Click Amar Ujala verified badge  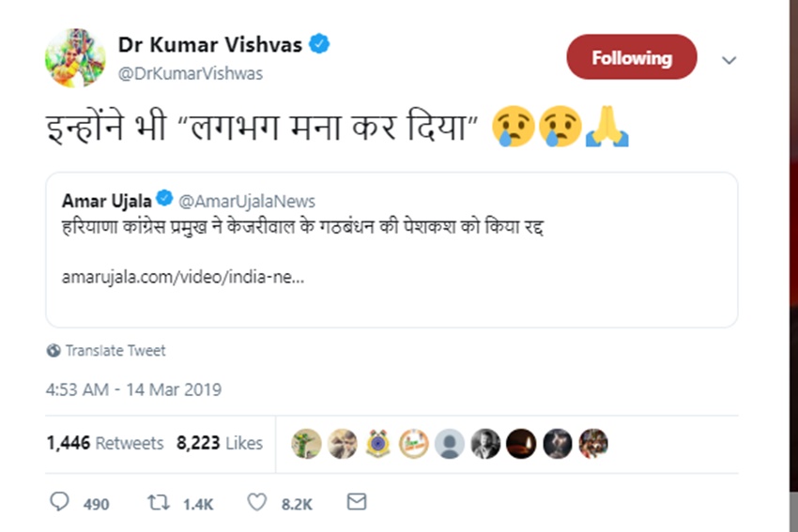click(x=163, y=200)
